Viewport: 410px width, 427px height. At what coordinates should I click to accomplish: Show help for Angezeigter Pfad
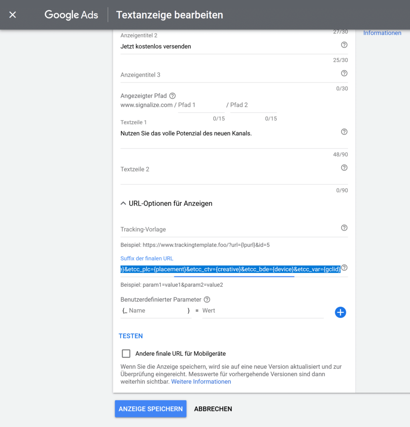coord(172,96)
